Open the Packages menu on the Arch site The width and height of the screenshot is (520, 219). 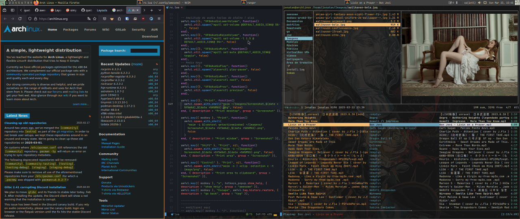point(70,29)
